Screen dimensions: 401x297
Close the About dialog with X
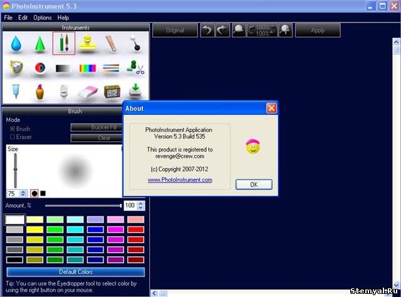pyautogui.click(x=271, y=108)
